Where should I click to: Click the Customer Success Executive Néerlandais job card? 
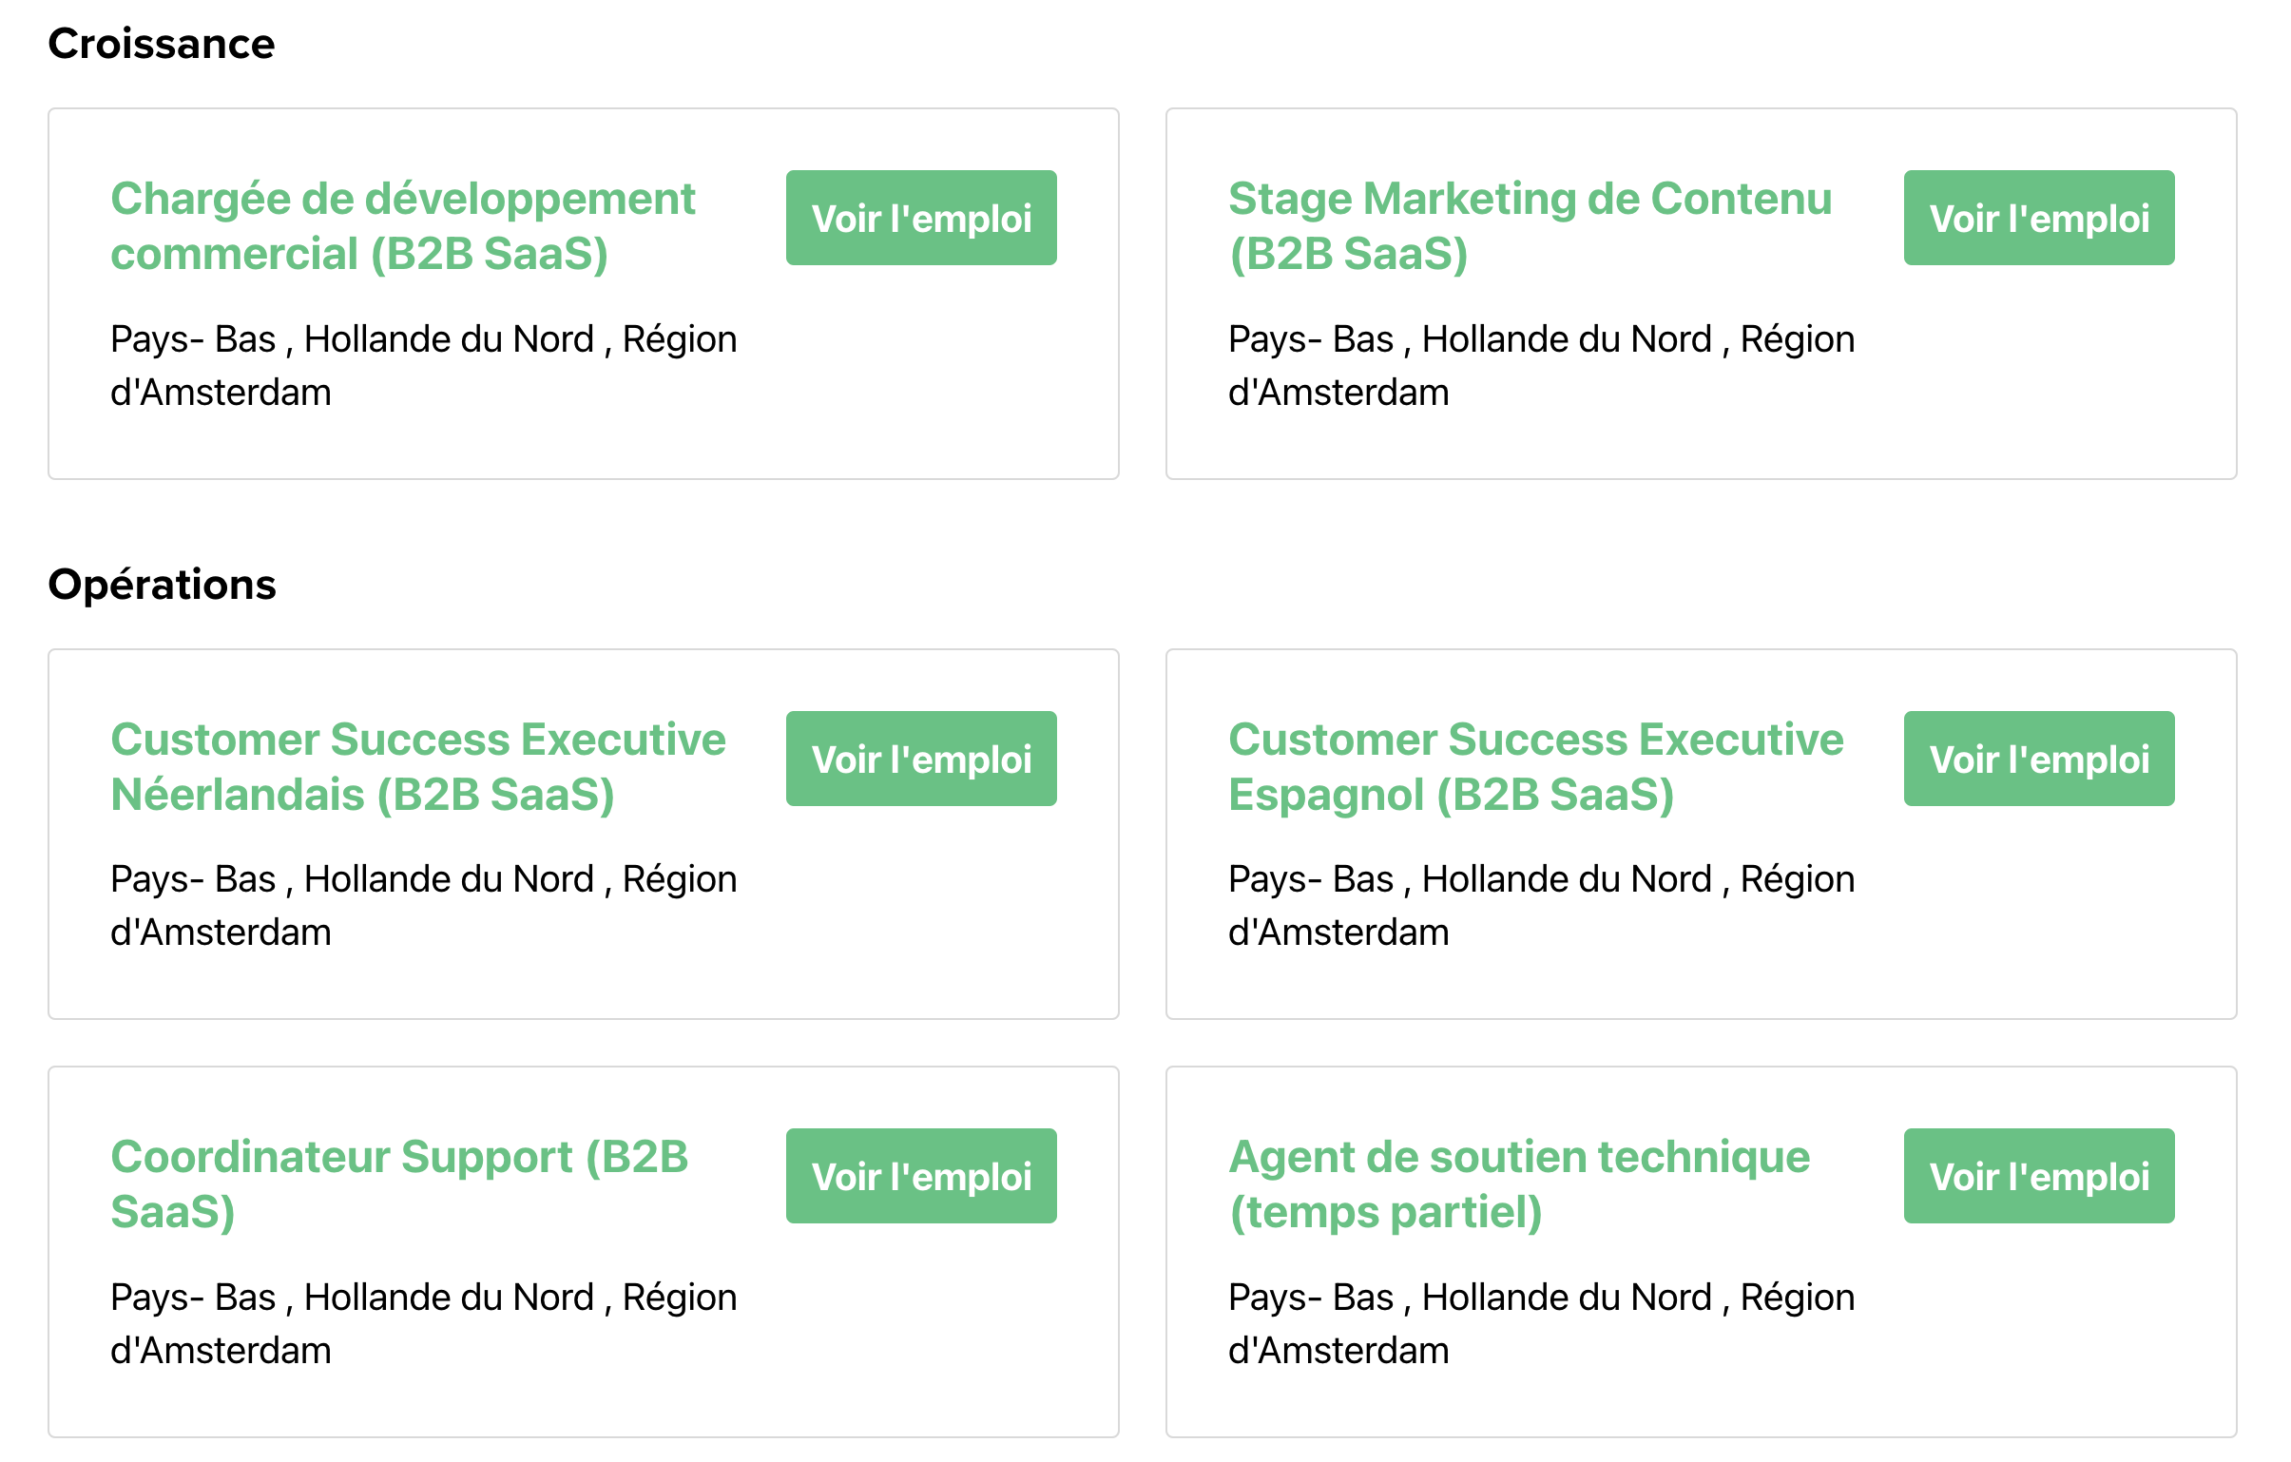(x=583, y=833)
